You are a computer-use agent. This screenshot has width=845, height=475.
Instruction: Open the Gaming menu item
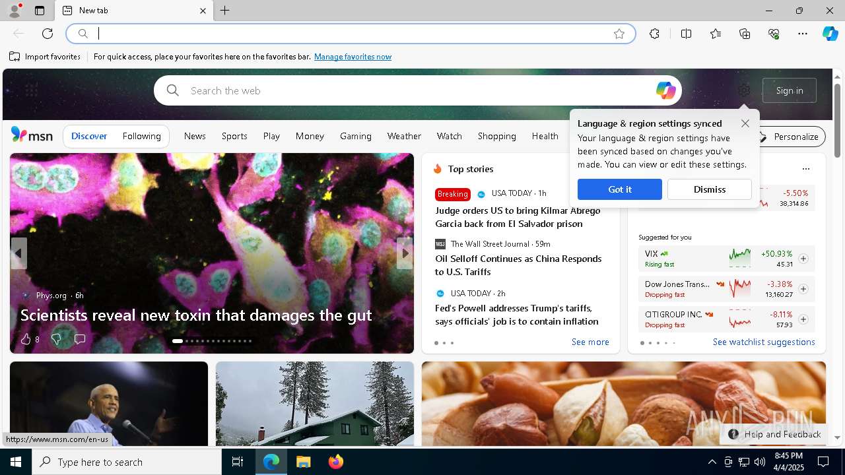356,136
